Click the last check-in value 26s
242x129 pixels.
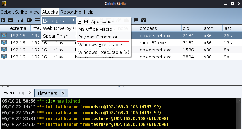tap(228, 36)
